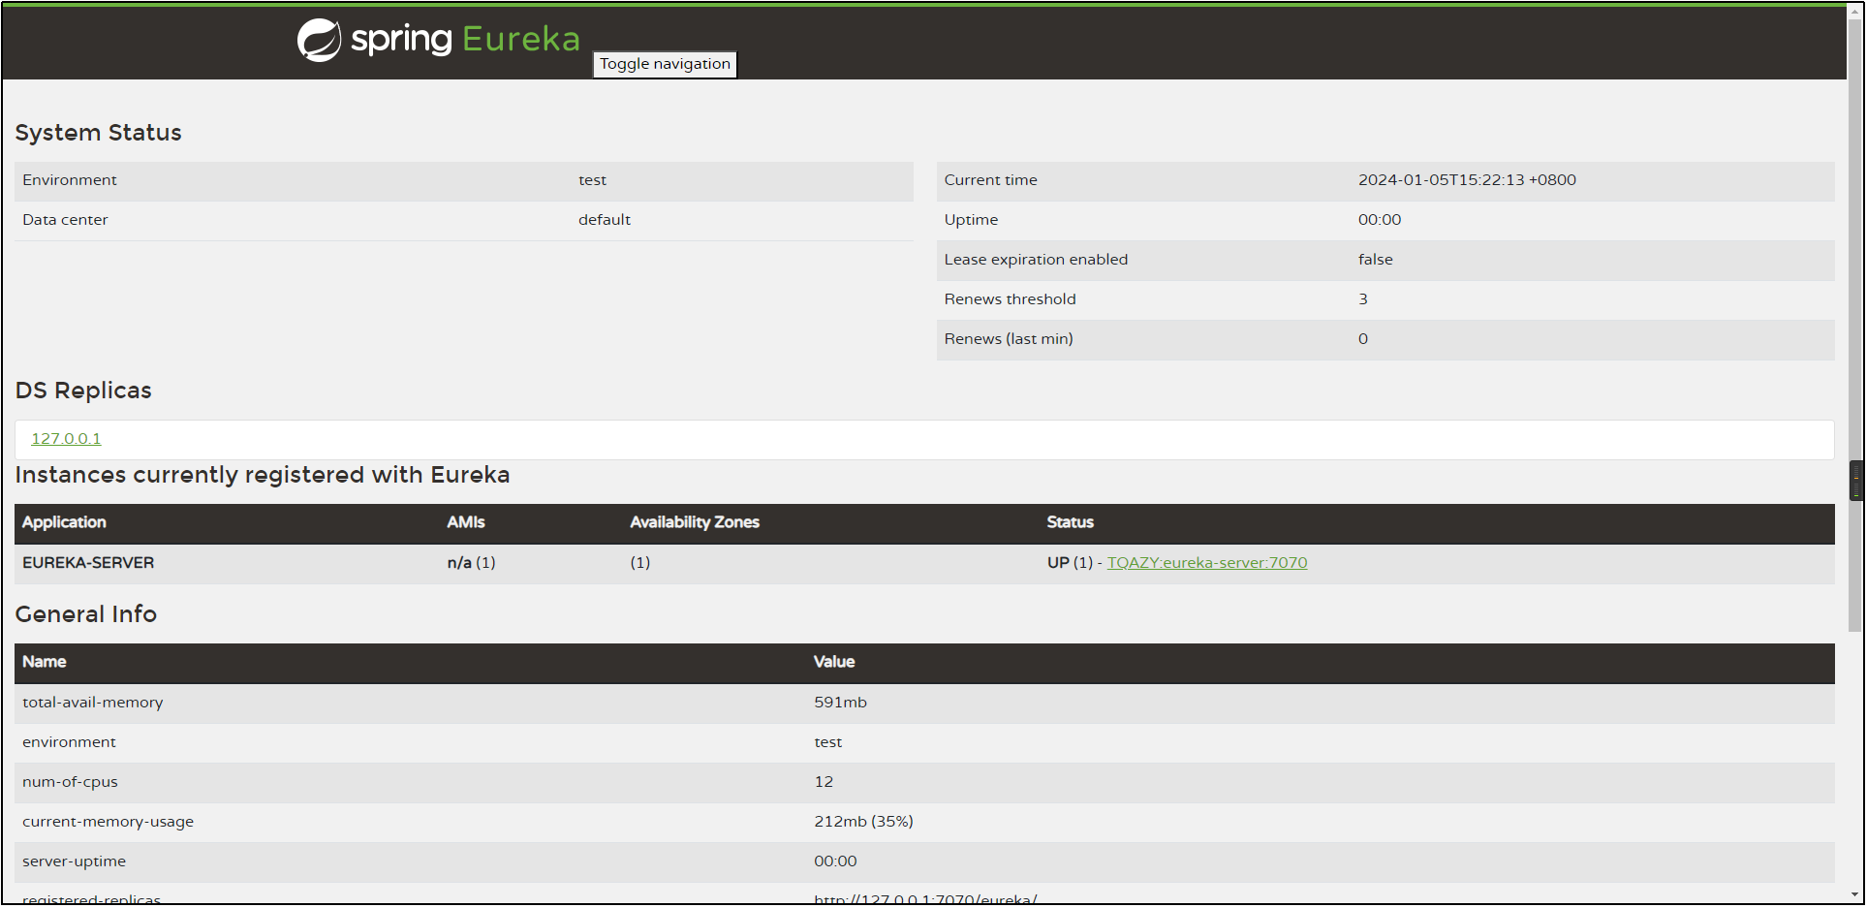Image resolution: width=1867 pixels, height=908 pixels.
Task: Click the 'test' value in General Info
Action: 827,742
